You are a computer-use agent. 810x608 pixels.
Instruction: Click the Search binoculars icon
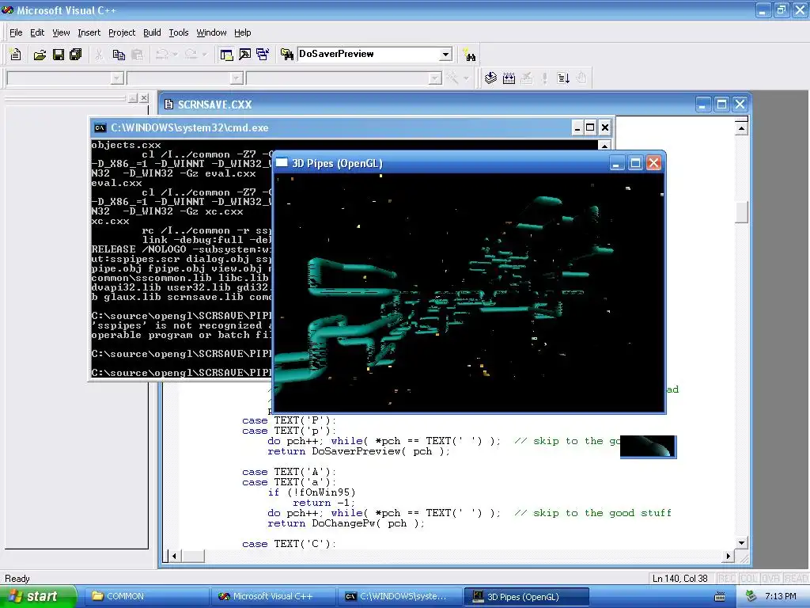click(x=469, y=55)
